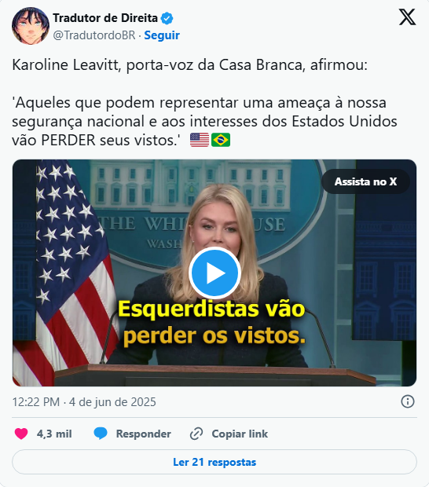Viewport: 429px width, 487px height.
Task: Click the 4,3 mil likes count
Action: [x=54, y=434]
